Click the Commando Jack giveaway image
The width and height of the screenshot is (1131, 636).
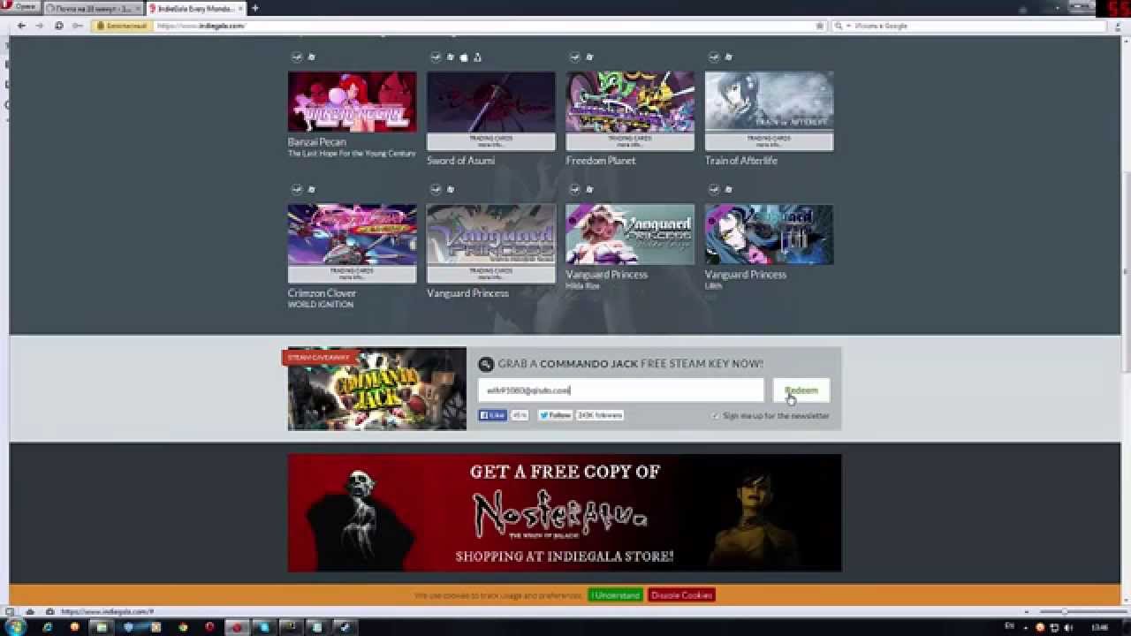[377, 389]
